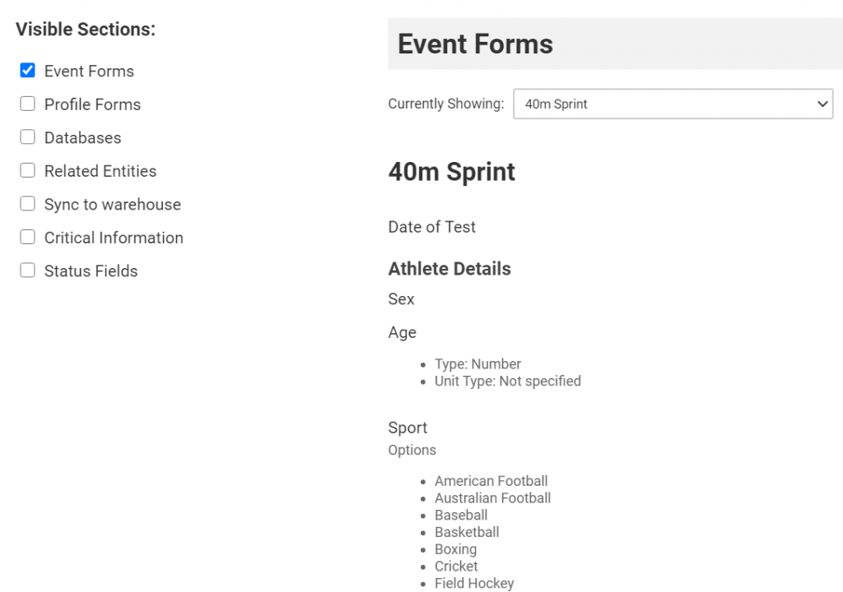
Task: Enable the Status Fields section
Action: (27, 271)
